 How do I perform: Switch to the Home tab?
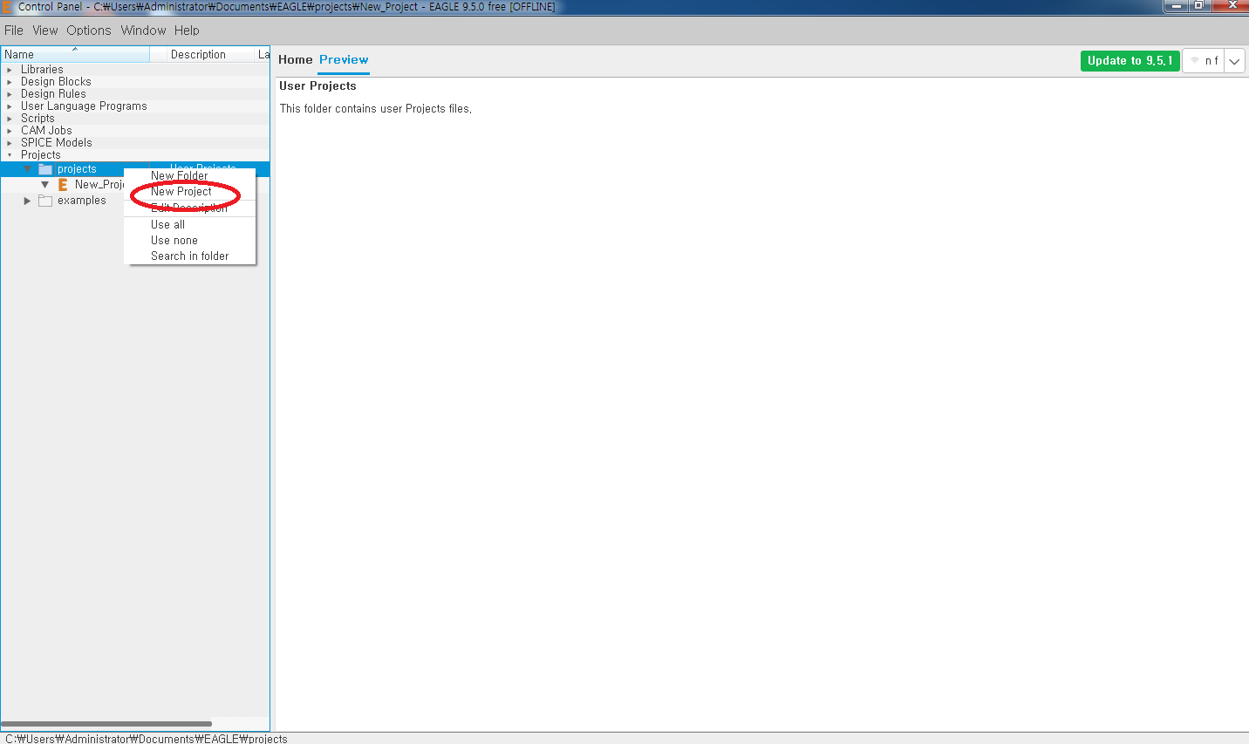[295, 60]
